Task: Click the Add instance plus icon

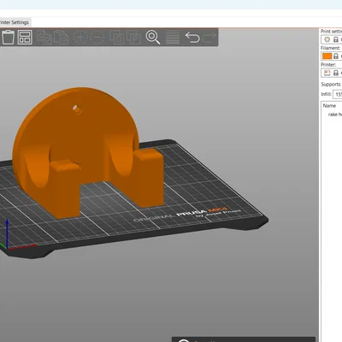Action: (x=80, y=38)
